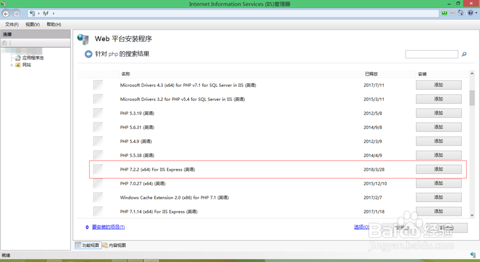The image size is (480, 262).
Task: Click release date 2018/3/28
Action: point(374,169)
